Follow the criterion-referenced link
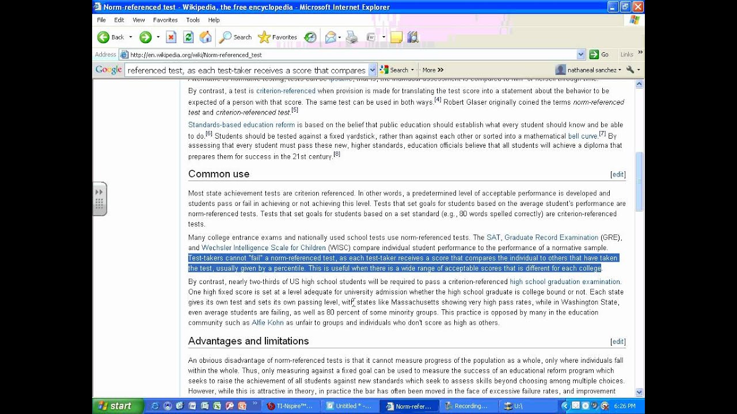The image size is (737, 414). 286,91
